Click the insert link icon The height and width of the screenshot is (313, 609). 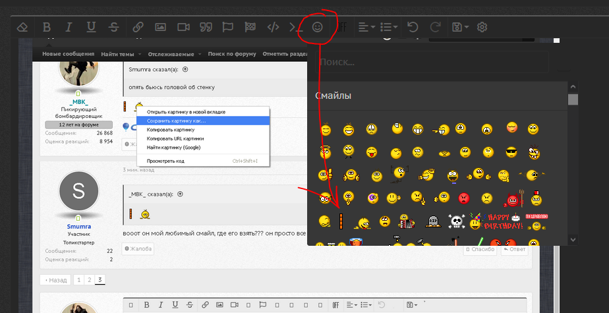click(x=138, y=27)
